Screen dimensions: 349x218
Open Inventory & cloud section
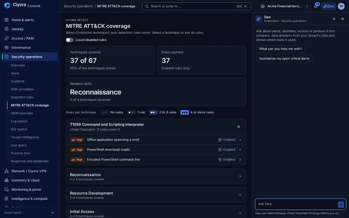[30, 180]
